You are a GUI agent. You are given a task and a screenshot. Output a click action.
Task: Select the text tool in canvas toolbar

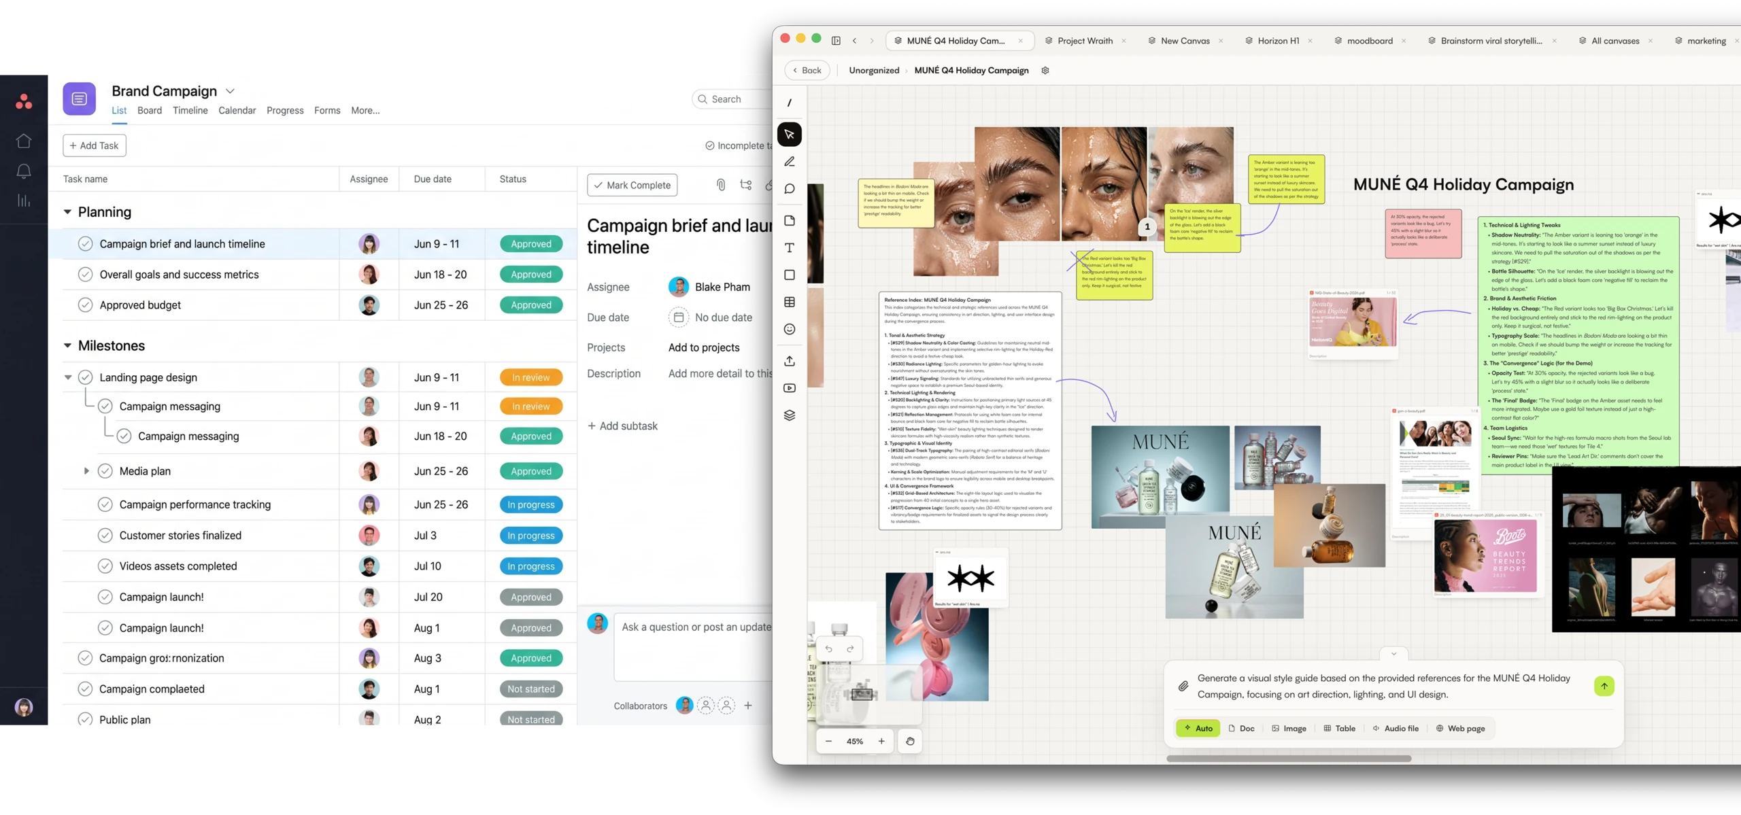click(x=790, y=248)
